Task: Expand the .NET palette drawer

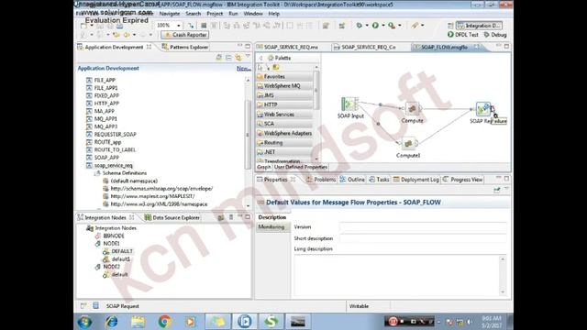Action: 284,152
